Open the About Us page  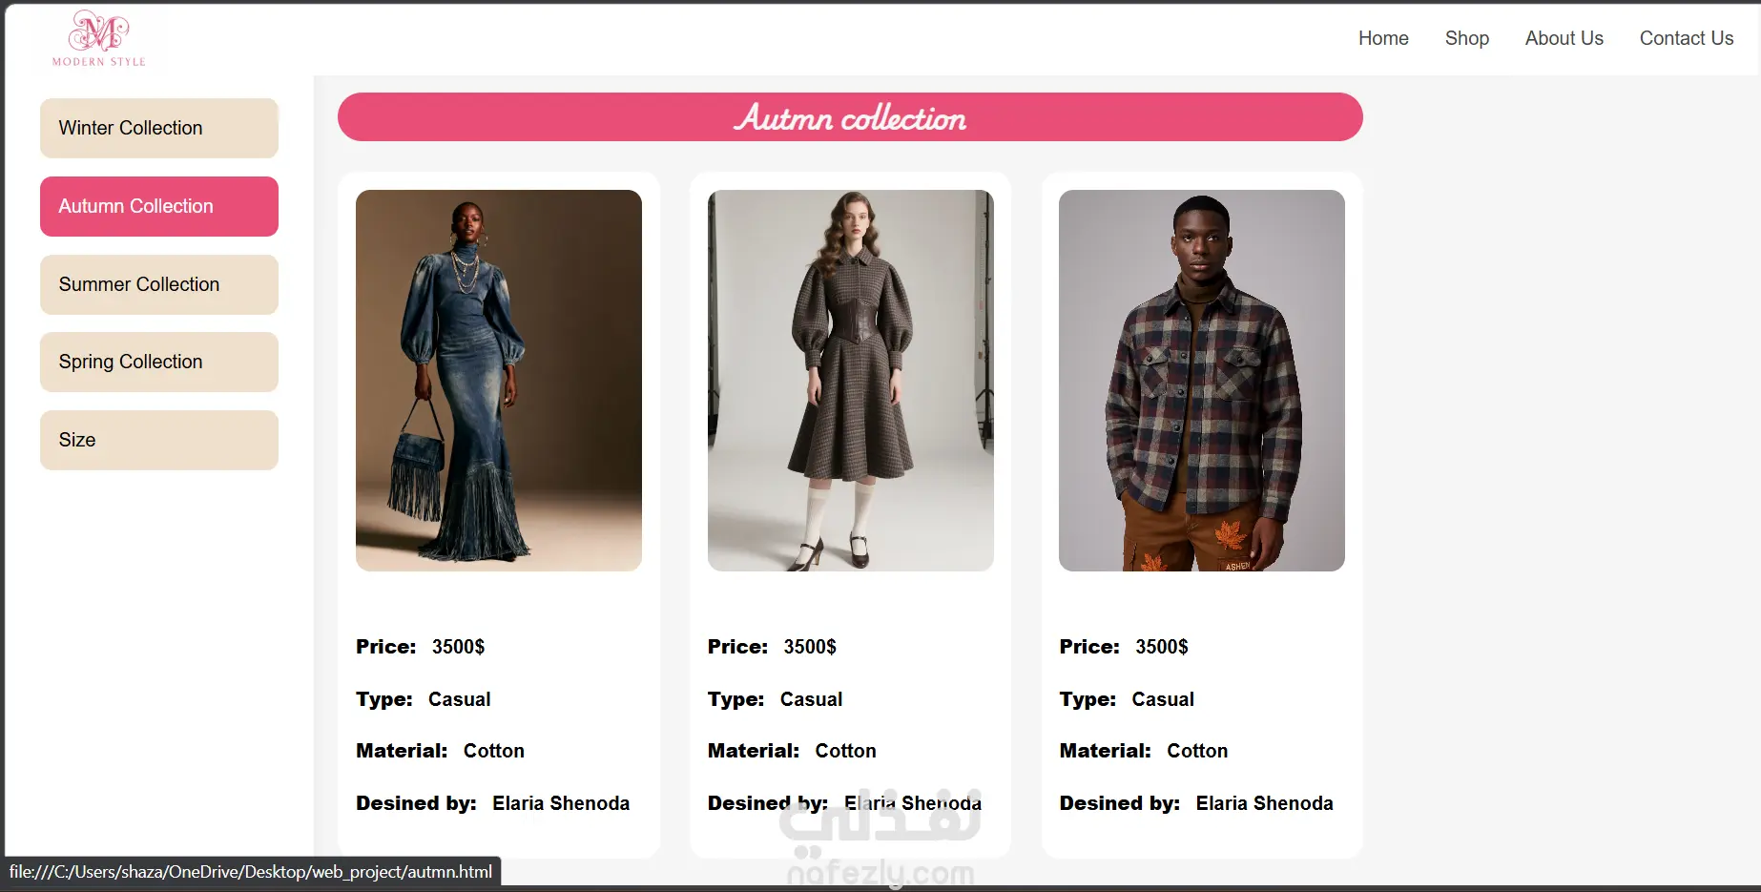(x=1564, y=38)
